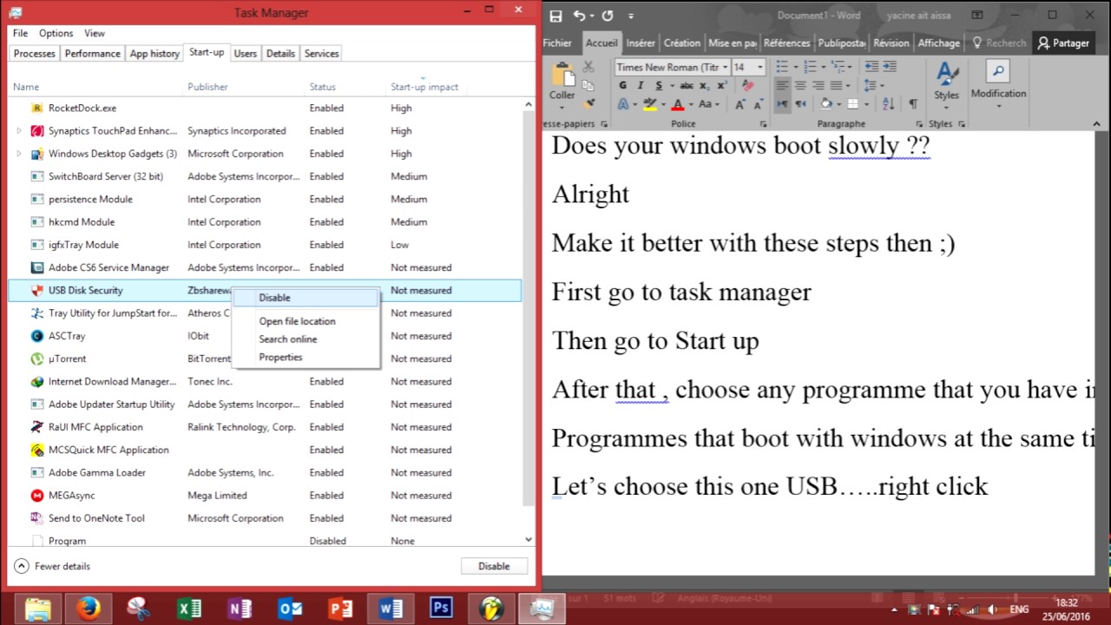Click the bottom Disable button in Task Manager
This screenshot has height=625, width=1111.
coord(494,566)
